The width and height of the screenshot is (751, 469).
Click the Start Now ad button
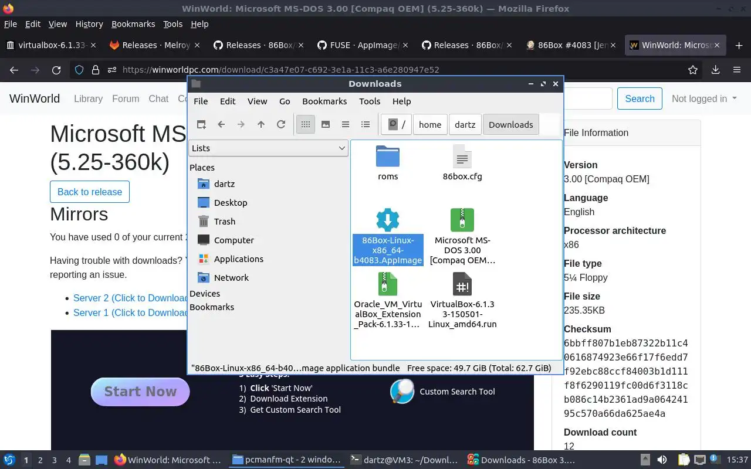[140, 392]
